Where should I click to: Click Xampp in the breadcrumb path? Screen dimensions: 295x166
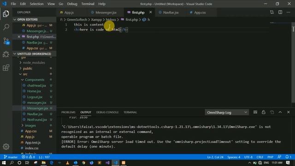click(96, 19)
